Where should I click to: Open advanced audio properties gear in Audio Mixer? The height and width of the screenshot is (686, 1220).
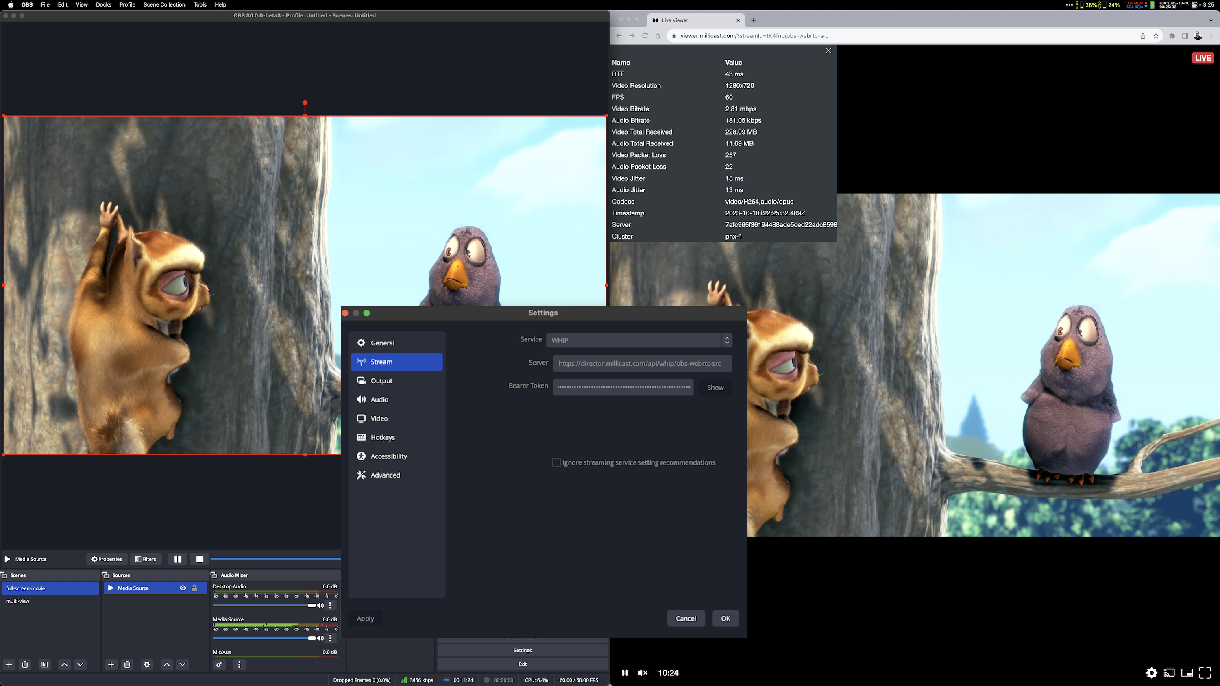pos(219,665)
